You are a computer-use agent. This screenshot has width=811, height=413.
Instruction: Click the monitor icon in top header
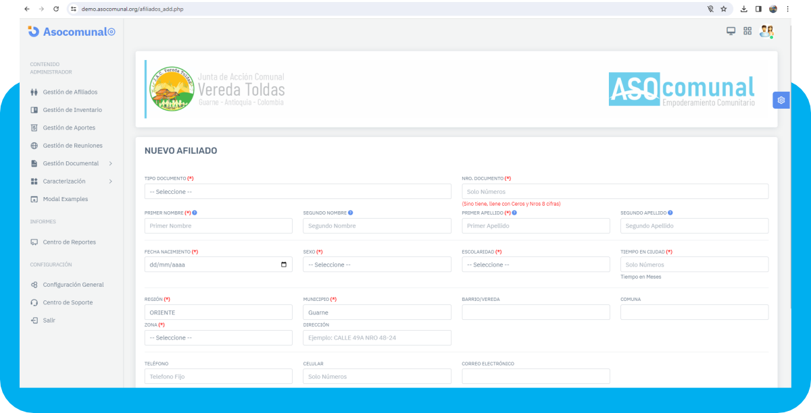tap(731, 31)
